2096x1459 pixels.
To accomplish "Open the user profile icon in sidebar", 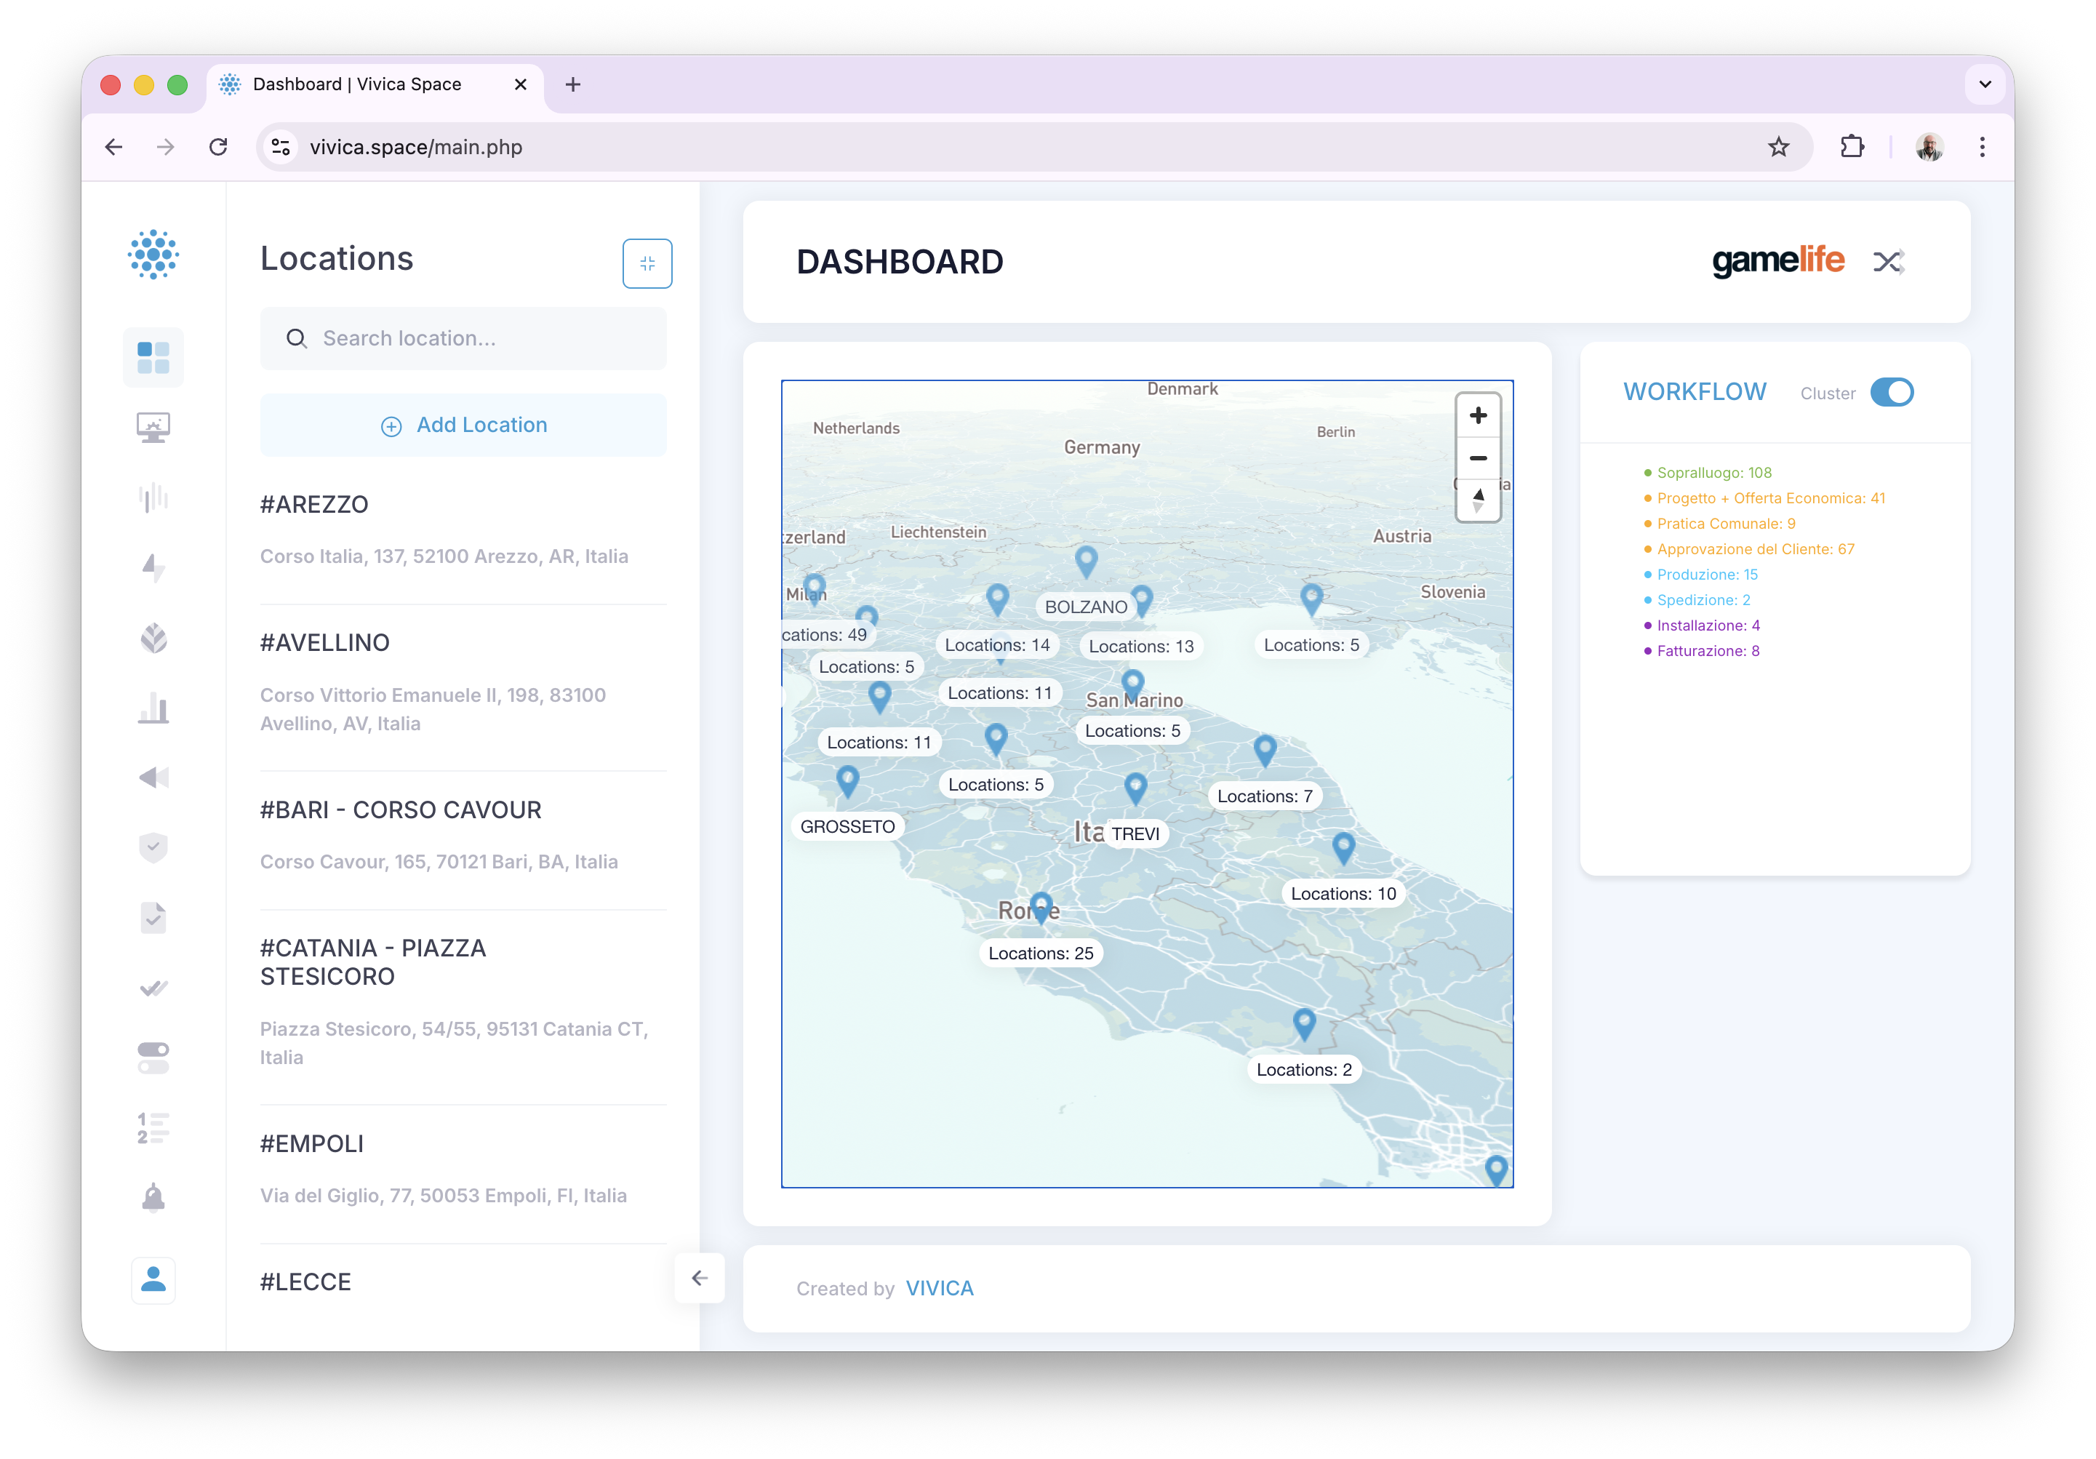I will (x=153, y=1280).
